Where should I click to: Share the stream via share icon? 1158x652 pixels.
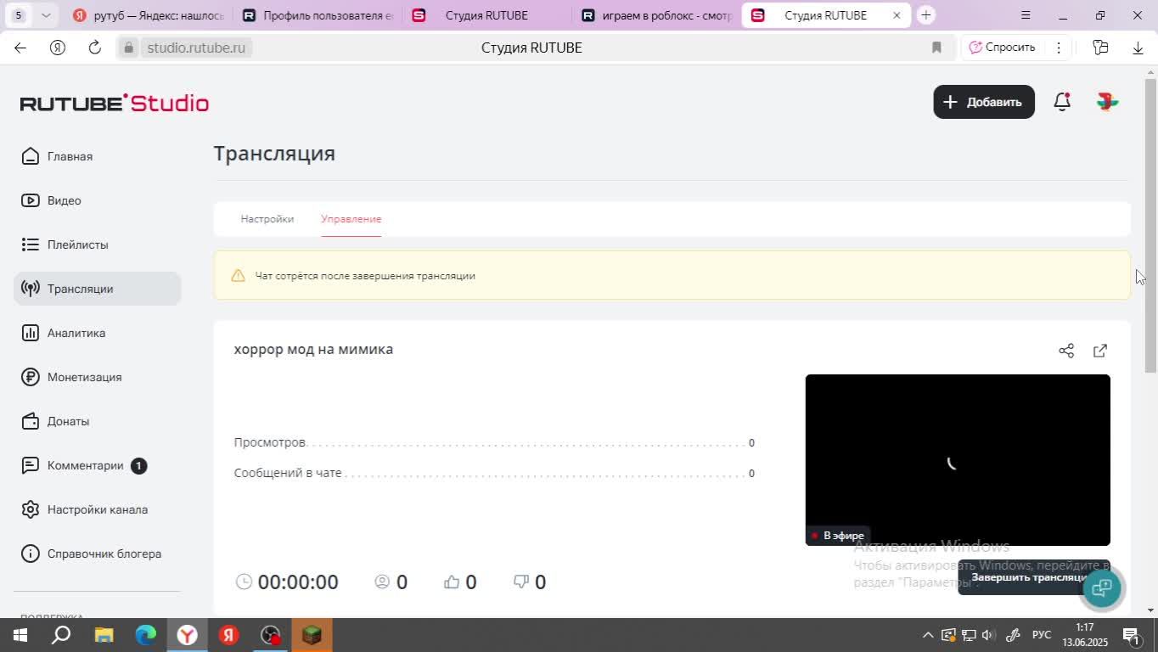click(1066, 351)
